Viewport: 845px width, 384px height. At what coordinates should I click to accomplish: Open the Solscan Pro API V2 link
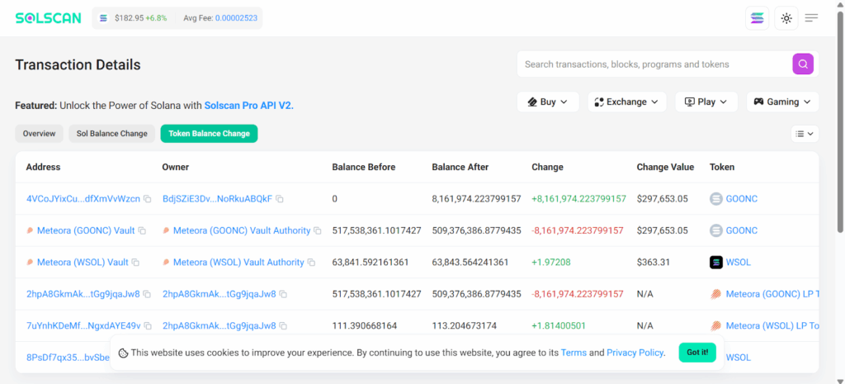pyautogui.click(x=248, y=106)
